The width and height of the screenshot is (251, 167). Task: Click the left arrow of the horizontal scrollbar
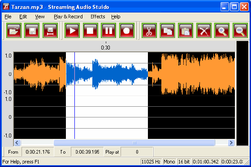point(17,142)
